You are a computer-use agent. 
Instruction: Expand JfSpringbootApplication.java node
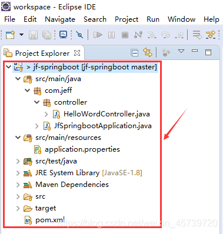coord(37,126)
